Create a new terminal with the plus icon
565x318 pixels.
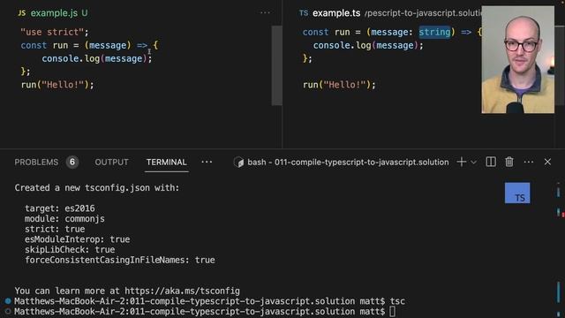click(461, 163)
